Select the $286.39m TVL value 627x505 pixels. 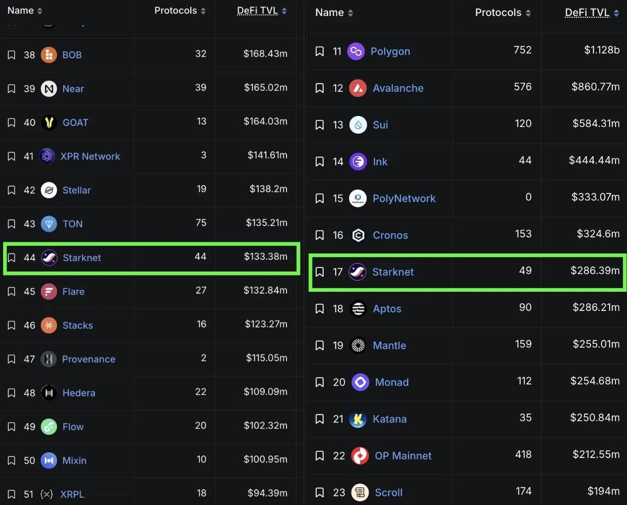tap(596, 271)
